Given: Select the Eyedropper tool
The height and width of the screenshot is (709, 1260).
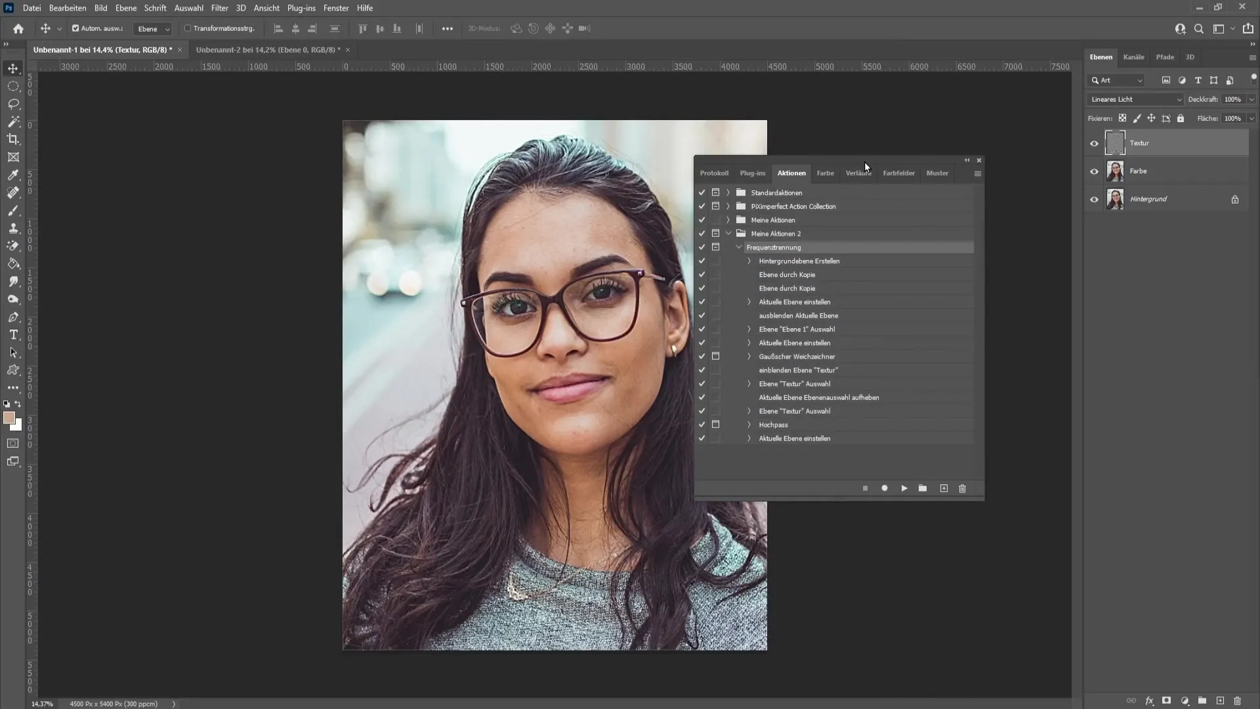Looking at the screenshot, I should [13, 175].
